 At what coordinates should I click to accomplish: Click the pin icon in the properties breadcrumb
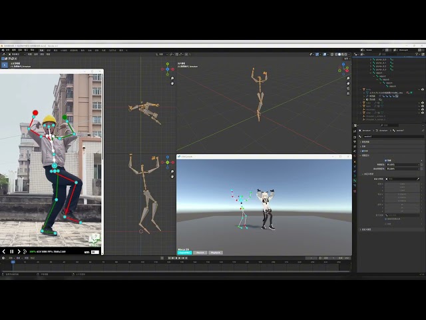click(423, 131)
